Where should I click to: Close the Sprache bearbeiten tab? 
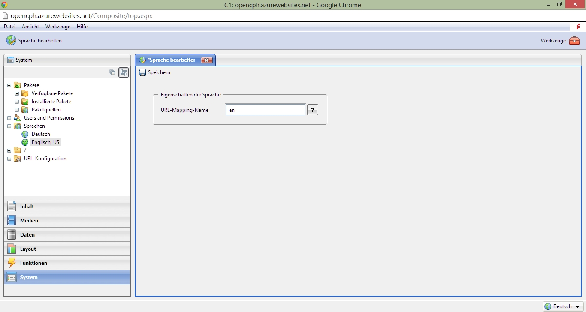207,60
